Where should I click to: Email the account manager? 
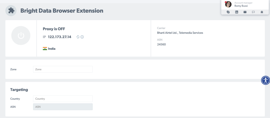pyautogui.click(x=245, y=12)
